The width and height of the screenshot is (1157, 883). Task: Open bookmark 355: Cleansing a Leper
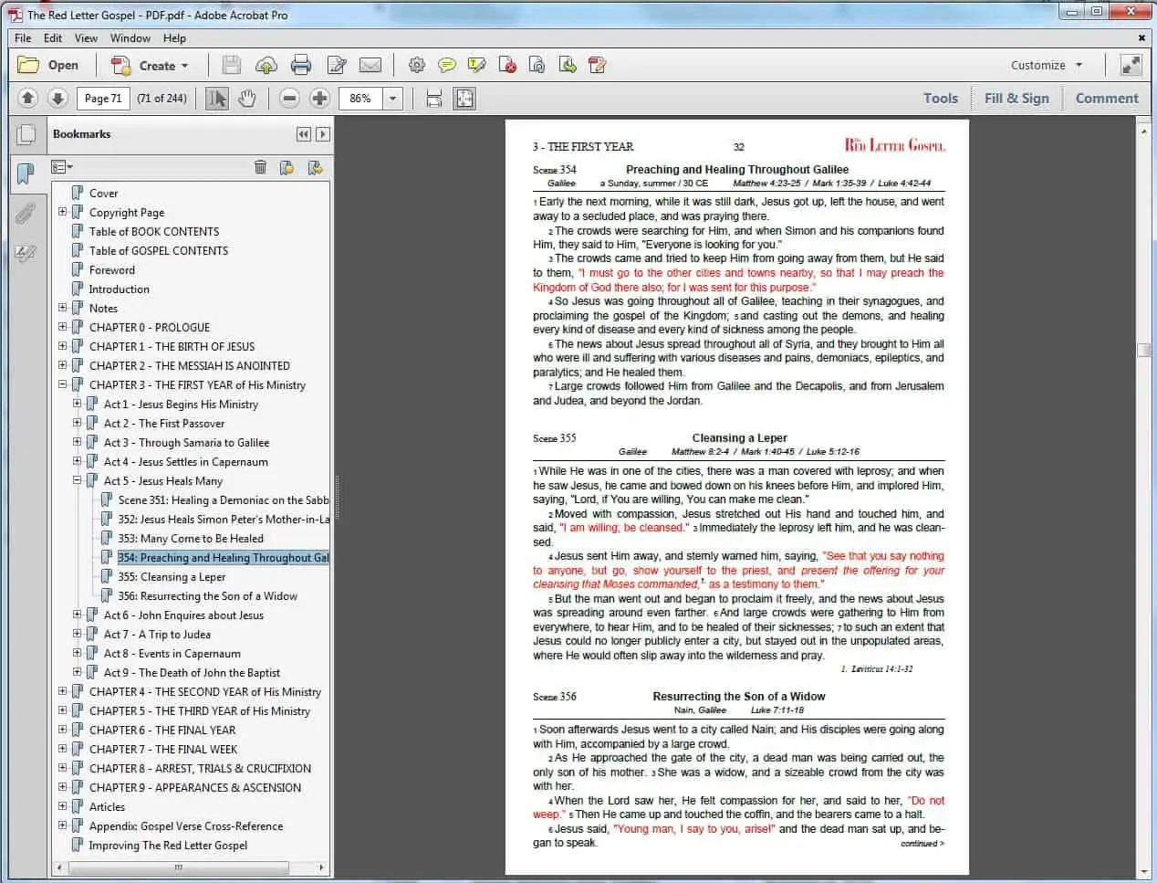pyautogui.click(x=172, y=576)
